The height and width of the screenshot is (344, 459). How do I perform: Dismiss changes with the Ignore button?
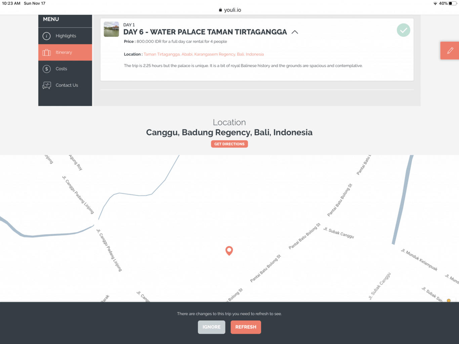click(x=211, y=327)
